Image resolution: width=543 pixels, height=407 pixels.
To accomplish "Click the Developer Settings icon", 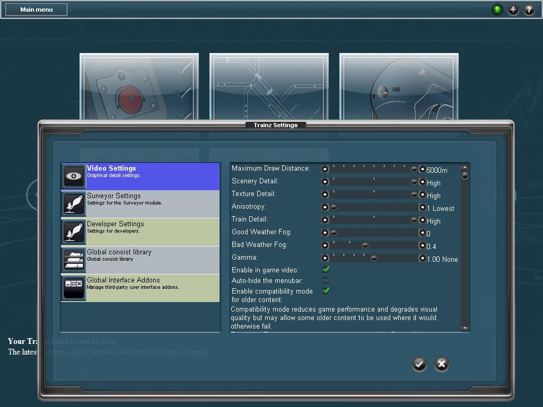I will (74, 232).
